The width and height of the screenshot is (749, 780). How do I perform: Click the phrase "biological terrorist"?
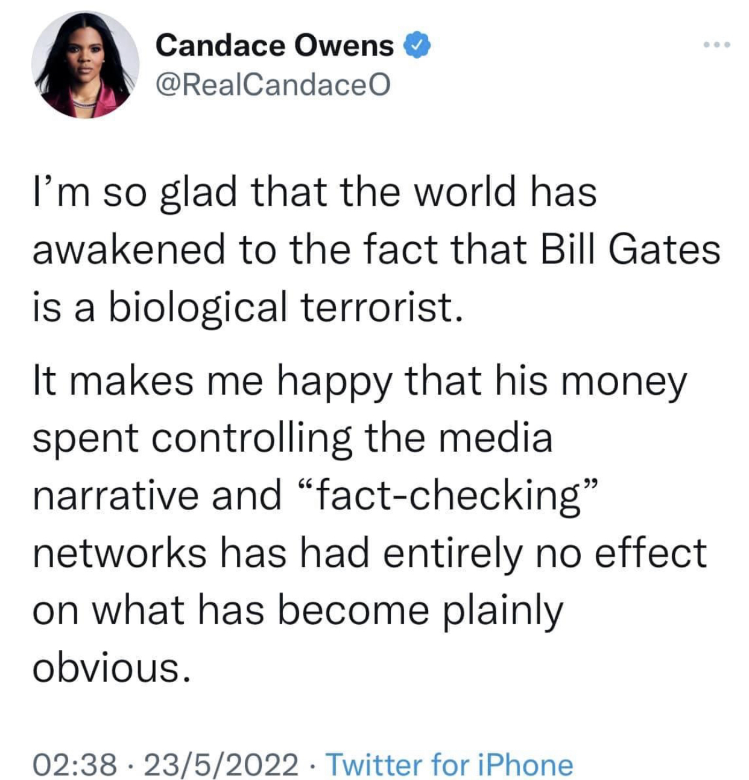281,306
